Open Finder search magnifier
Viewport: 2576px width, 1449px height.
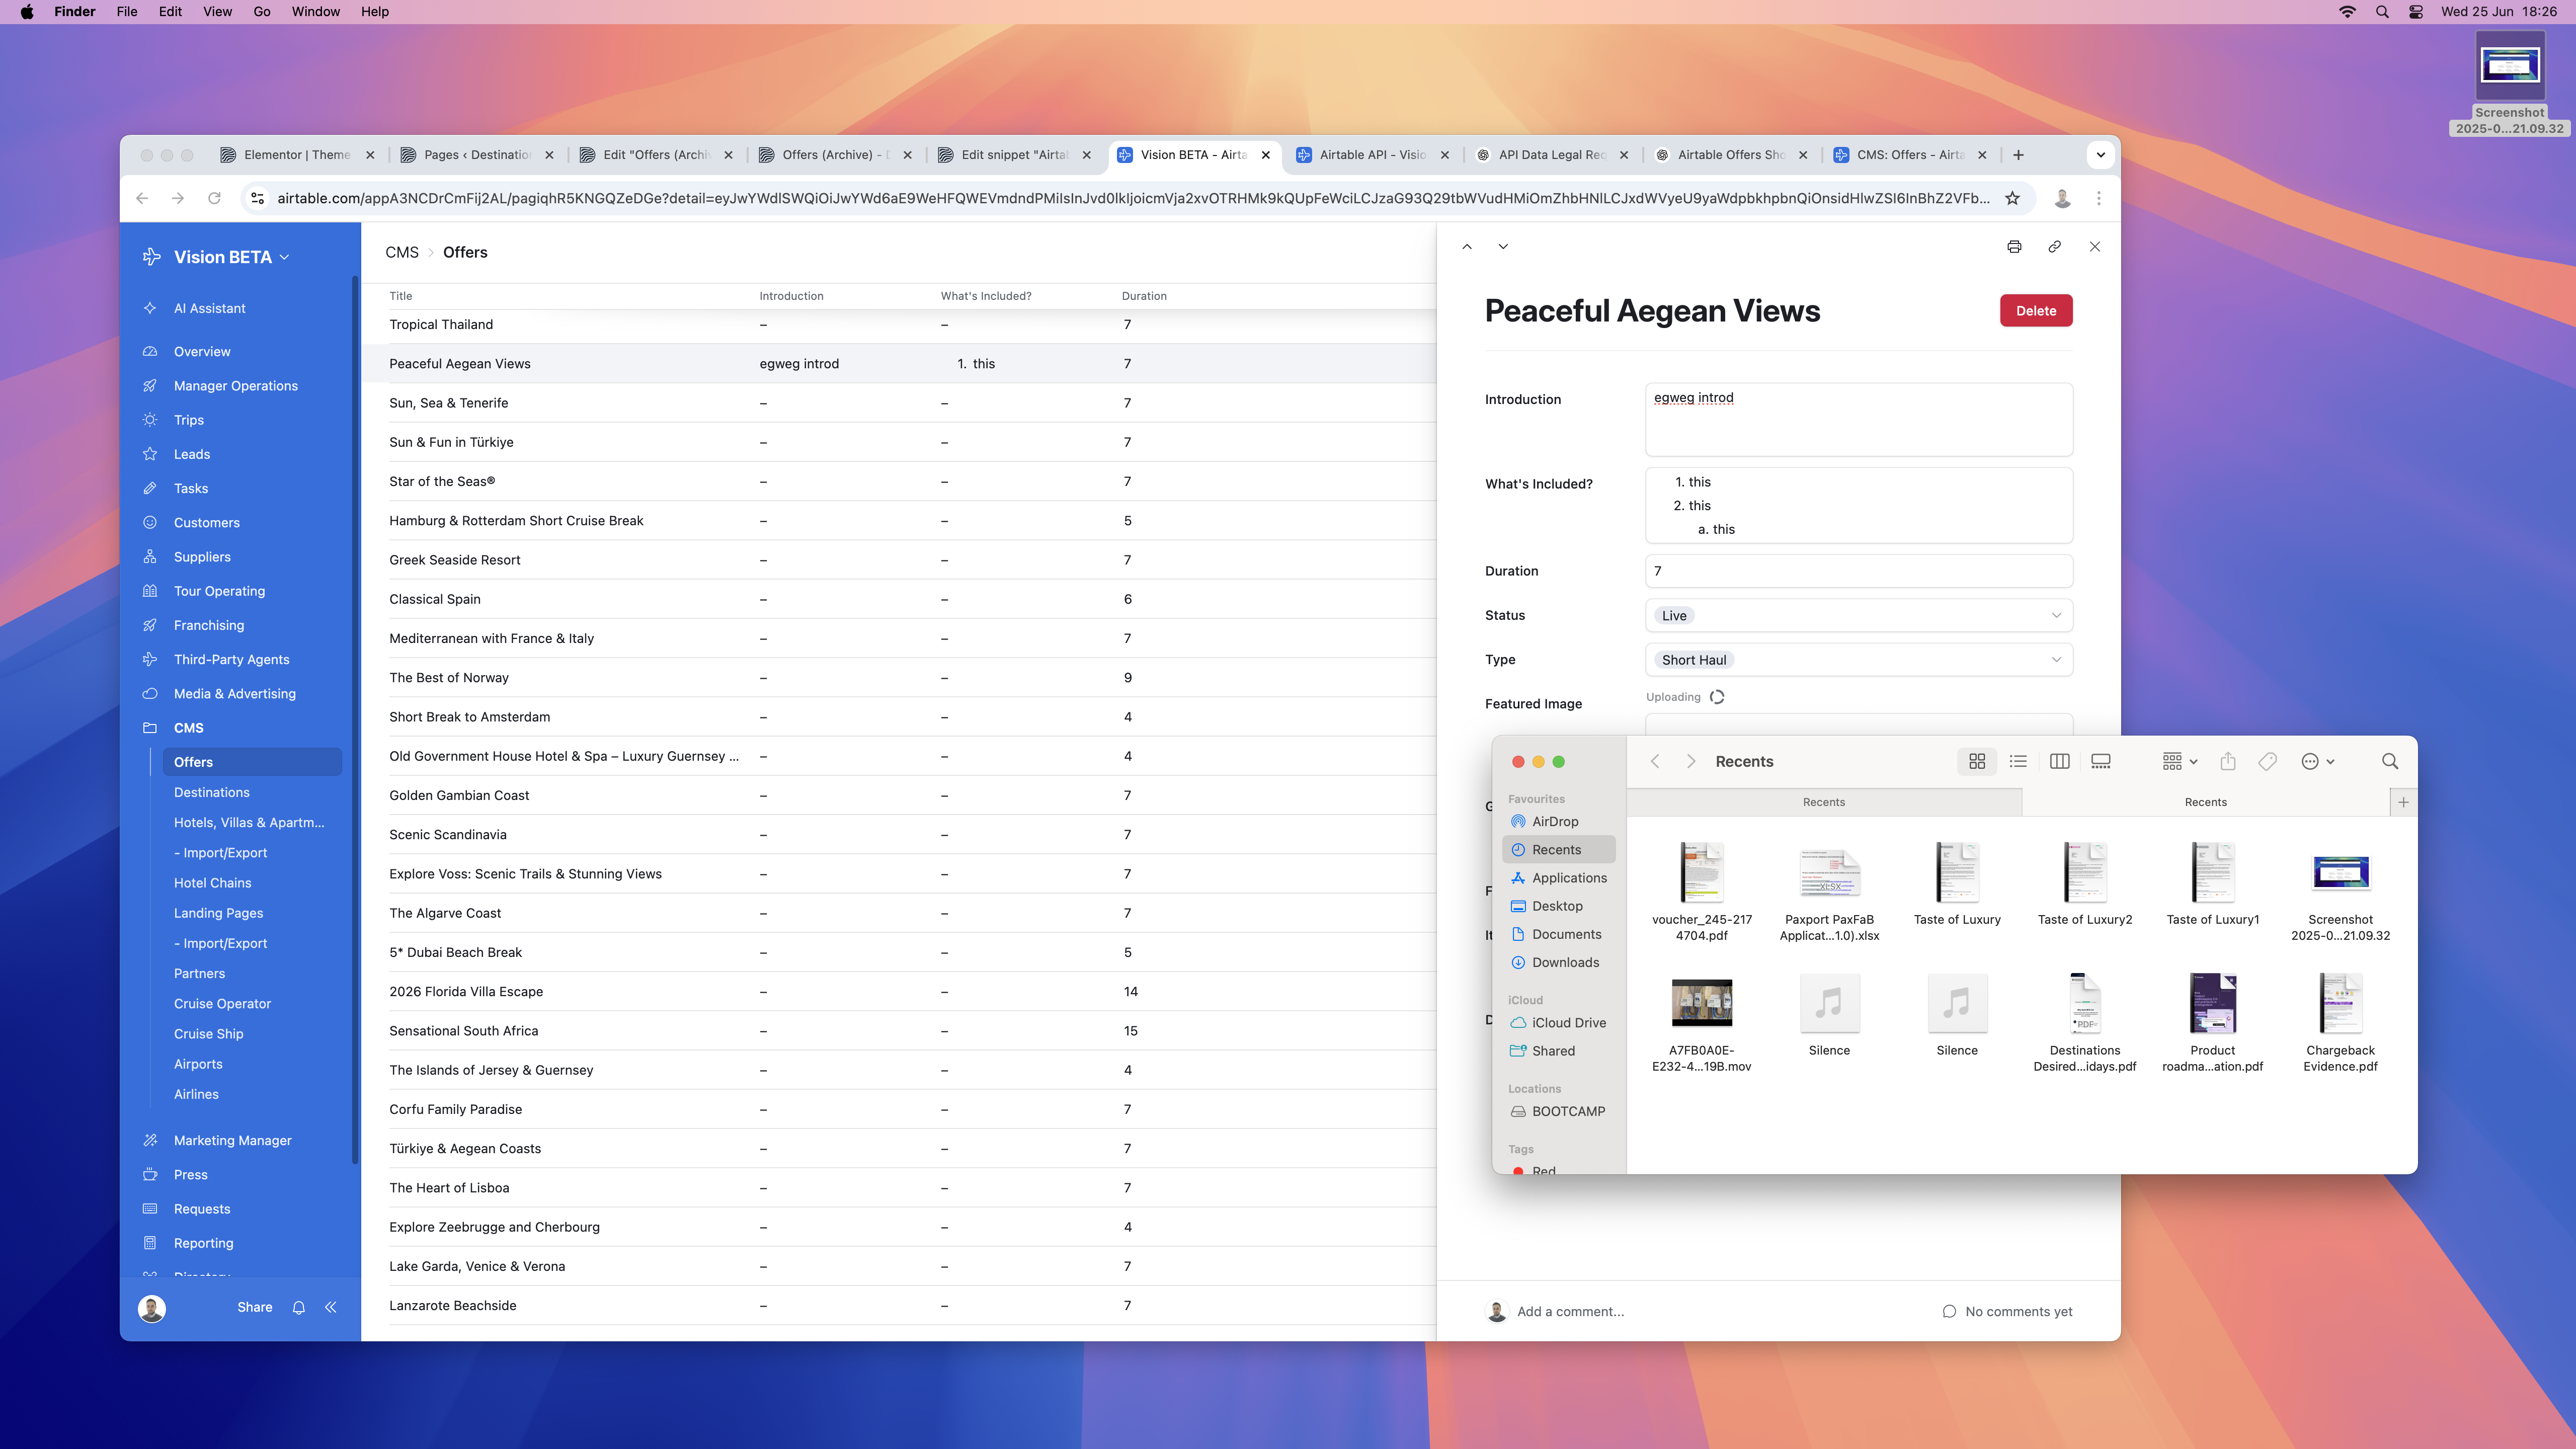(x=2390, y=762)
